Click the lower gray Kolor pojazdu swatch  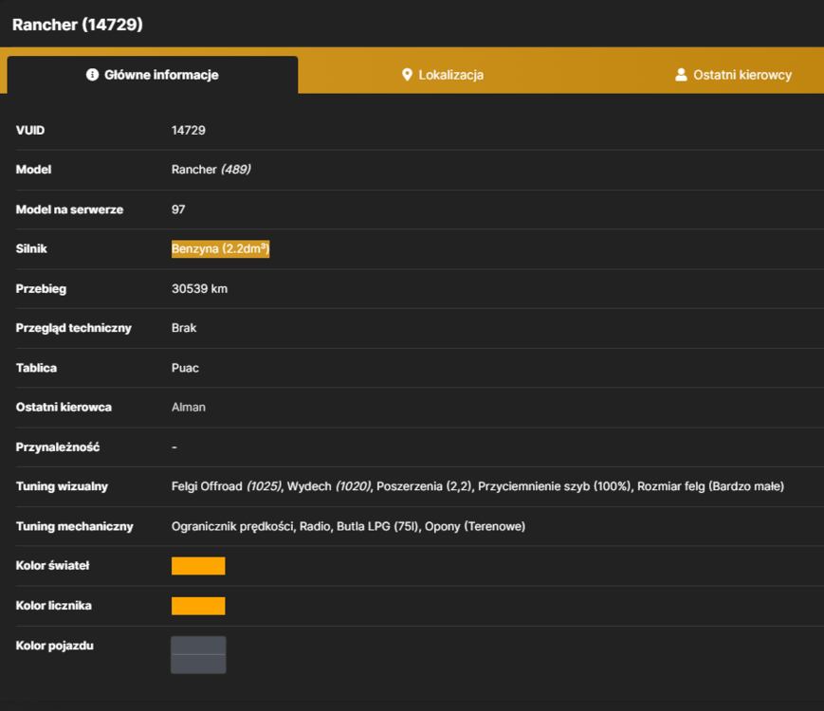(198, 664)
